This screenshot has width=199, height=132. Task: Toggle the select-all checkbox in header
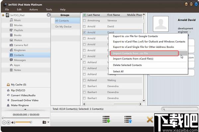(85, 15)
